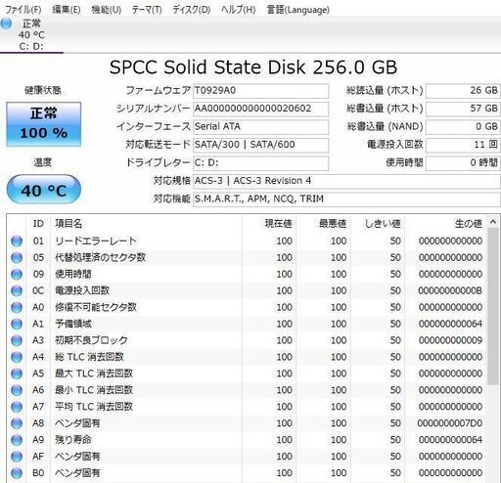Click the scroll up arrow of attribute list
501x483 pixels.
(x=493, y=222)
